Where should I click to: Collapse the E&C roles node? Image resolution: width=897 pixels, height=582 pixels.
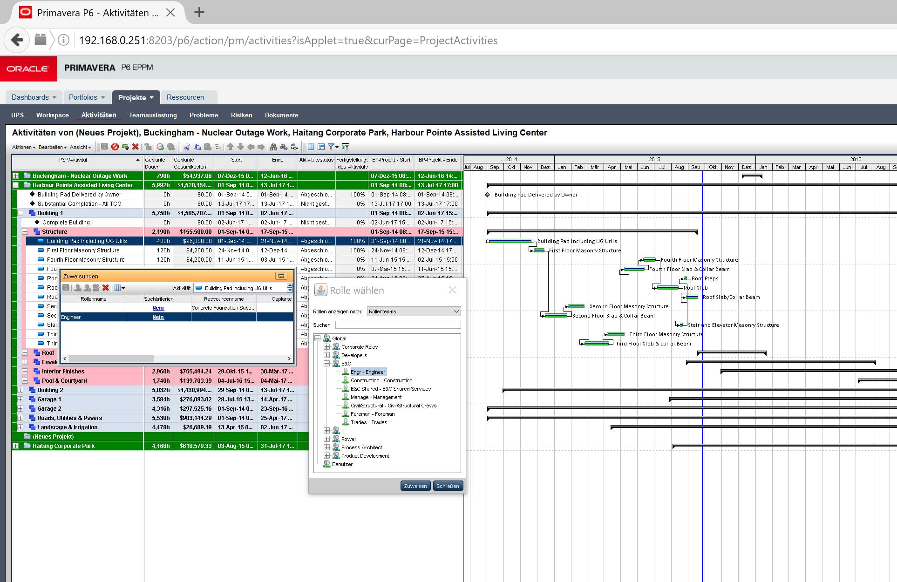tap(327, 364)
